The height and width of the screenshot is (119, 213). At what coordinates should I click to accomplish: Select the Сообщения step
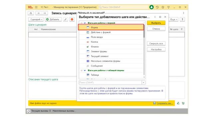pyautogui.click(x=111, y=66)
